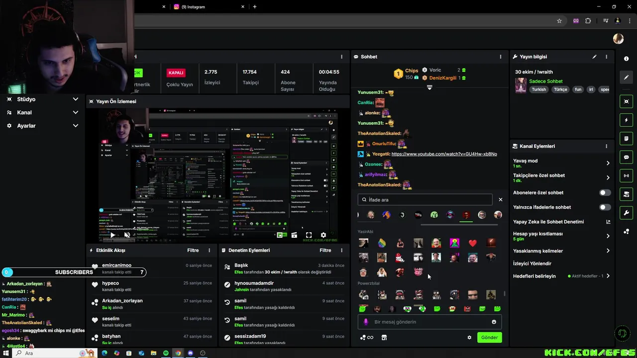This screenshot has width=637, height=358.
Task: Bookmark page with star icon in address bar
Action: click(559, 21)
